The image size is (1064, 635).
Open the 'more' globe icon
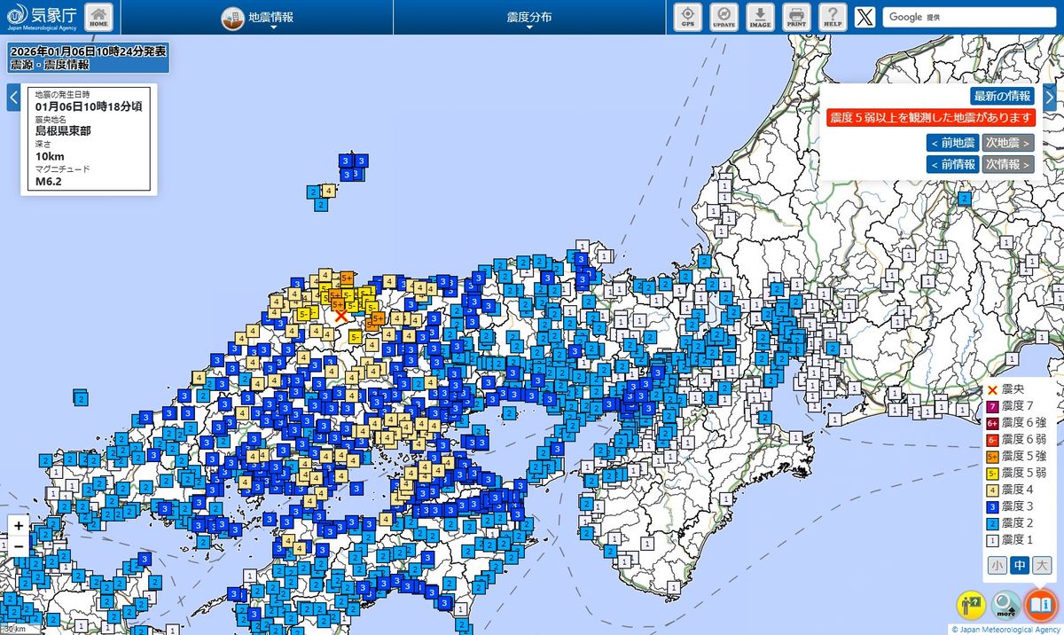1005,605
